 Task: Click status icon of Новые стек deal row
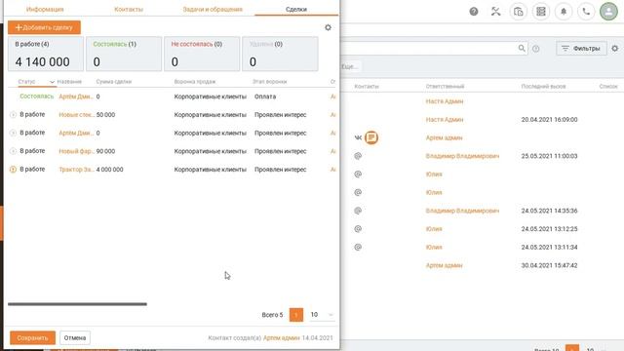point(13,115)
